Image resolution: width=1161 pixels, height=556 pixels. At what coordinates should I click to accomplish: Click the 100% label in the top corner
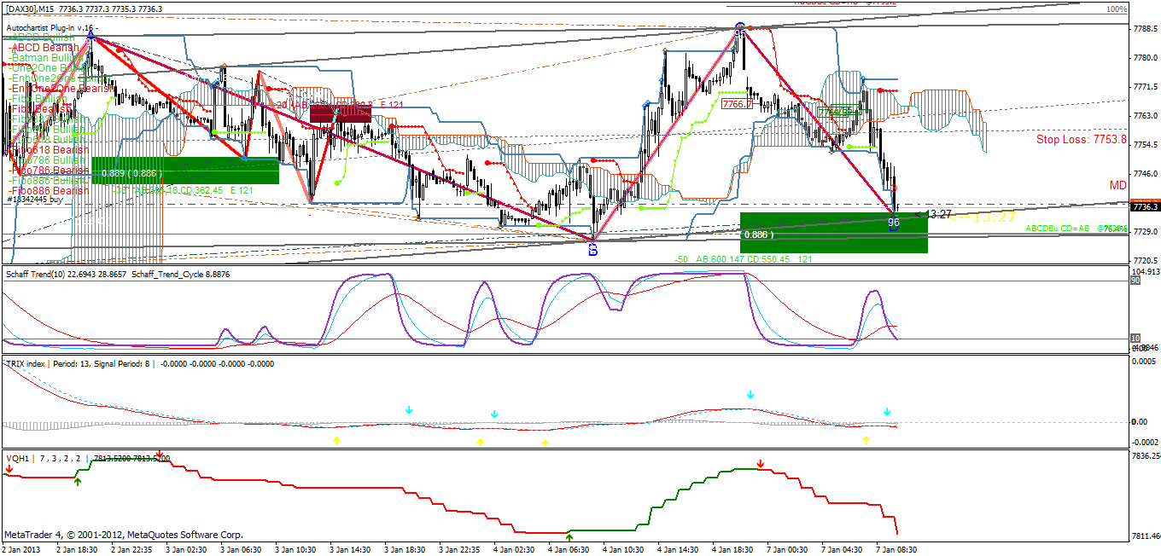tap(1116, 9)
